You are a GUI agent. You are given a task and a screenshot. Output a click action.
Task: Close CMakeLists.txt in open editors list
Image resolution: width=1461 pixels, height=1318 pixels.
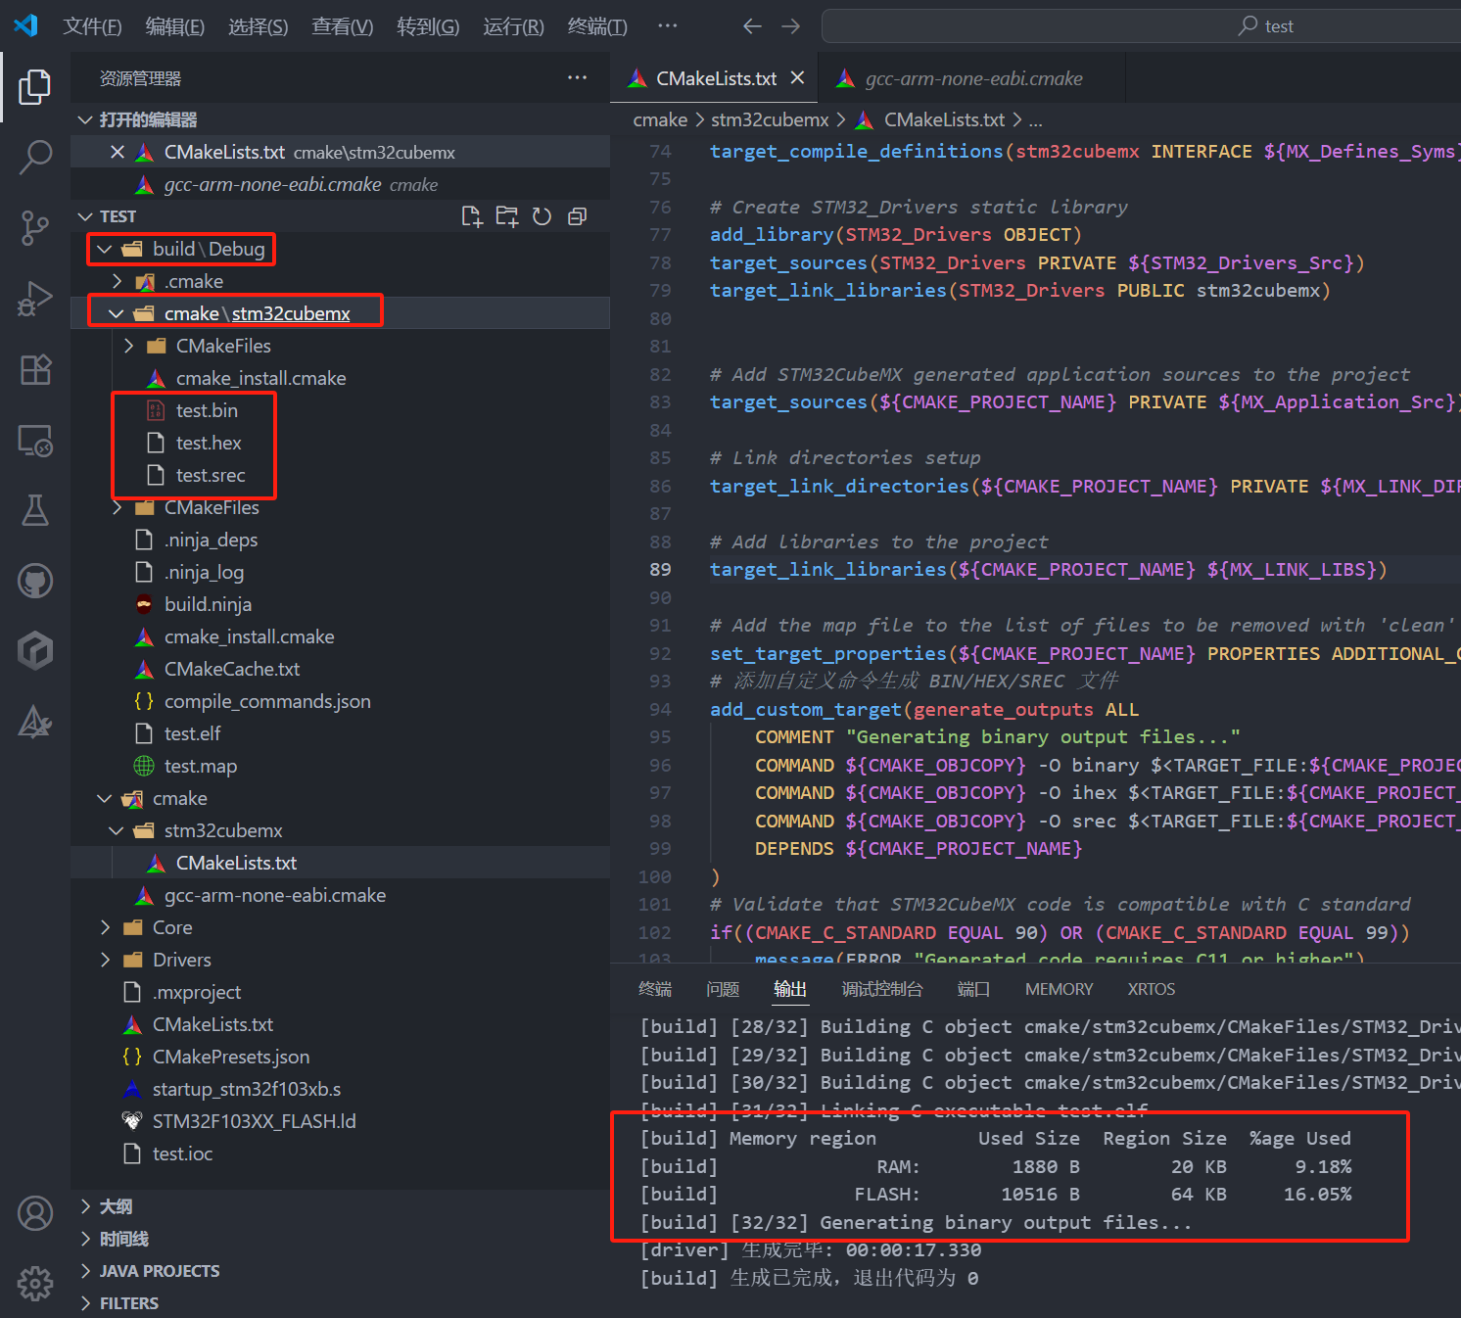(x=118, y=152)
